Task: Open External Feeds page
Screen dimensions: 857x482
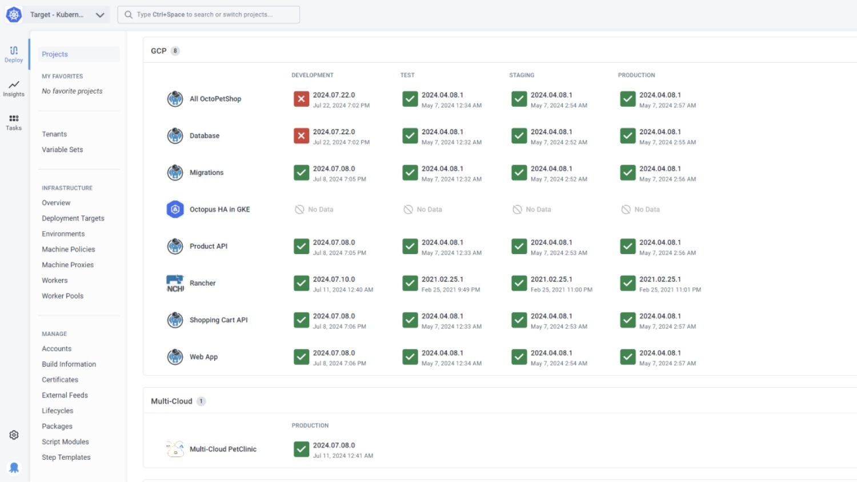Action: 65,395
